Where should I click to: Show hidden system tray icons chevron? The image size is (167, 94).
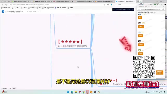(x=151, y=92)
